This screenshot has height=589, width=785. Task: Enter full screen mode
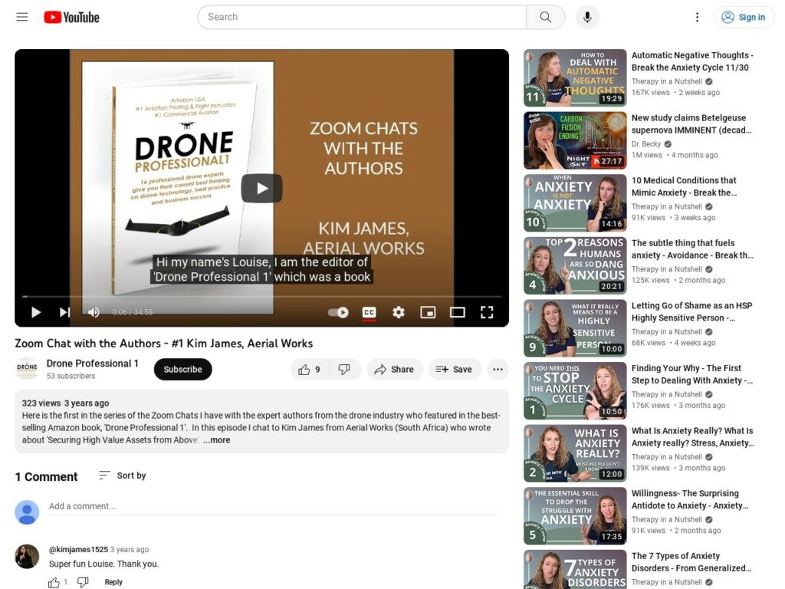487,313
